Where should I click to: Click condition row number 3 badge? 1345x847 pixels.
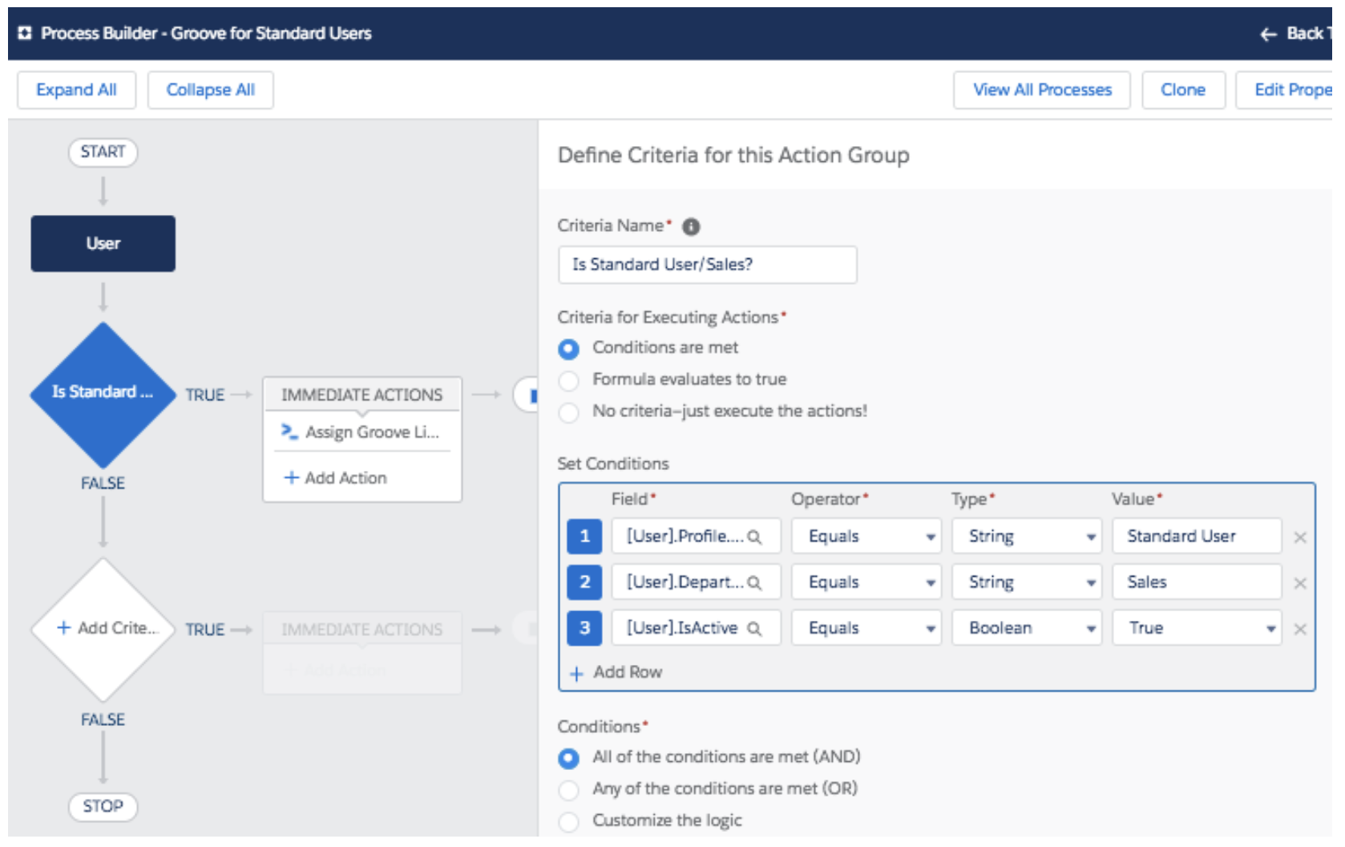pyautogui.click(x=584, y=627)
